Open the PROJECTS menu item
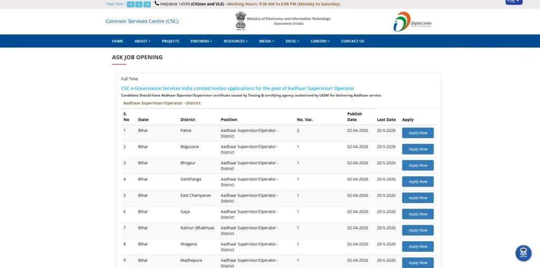Screen dimensions: 540x268 tap(170, 41)
